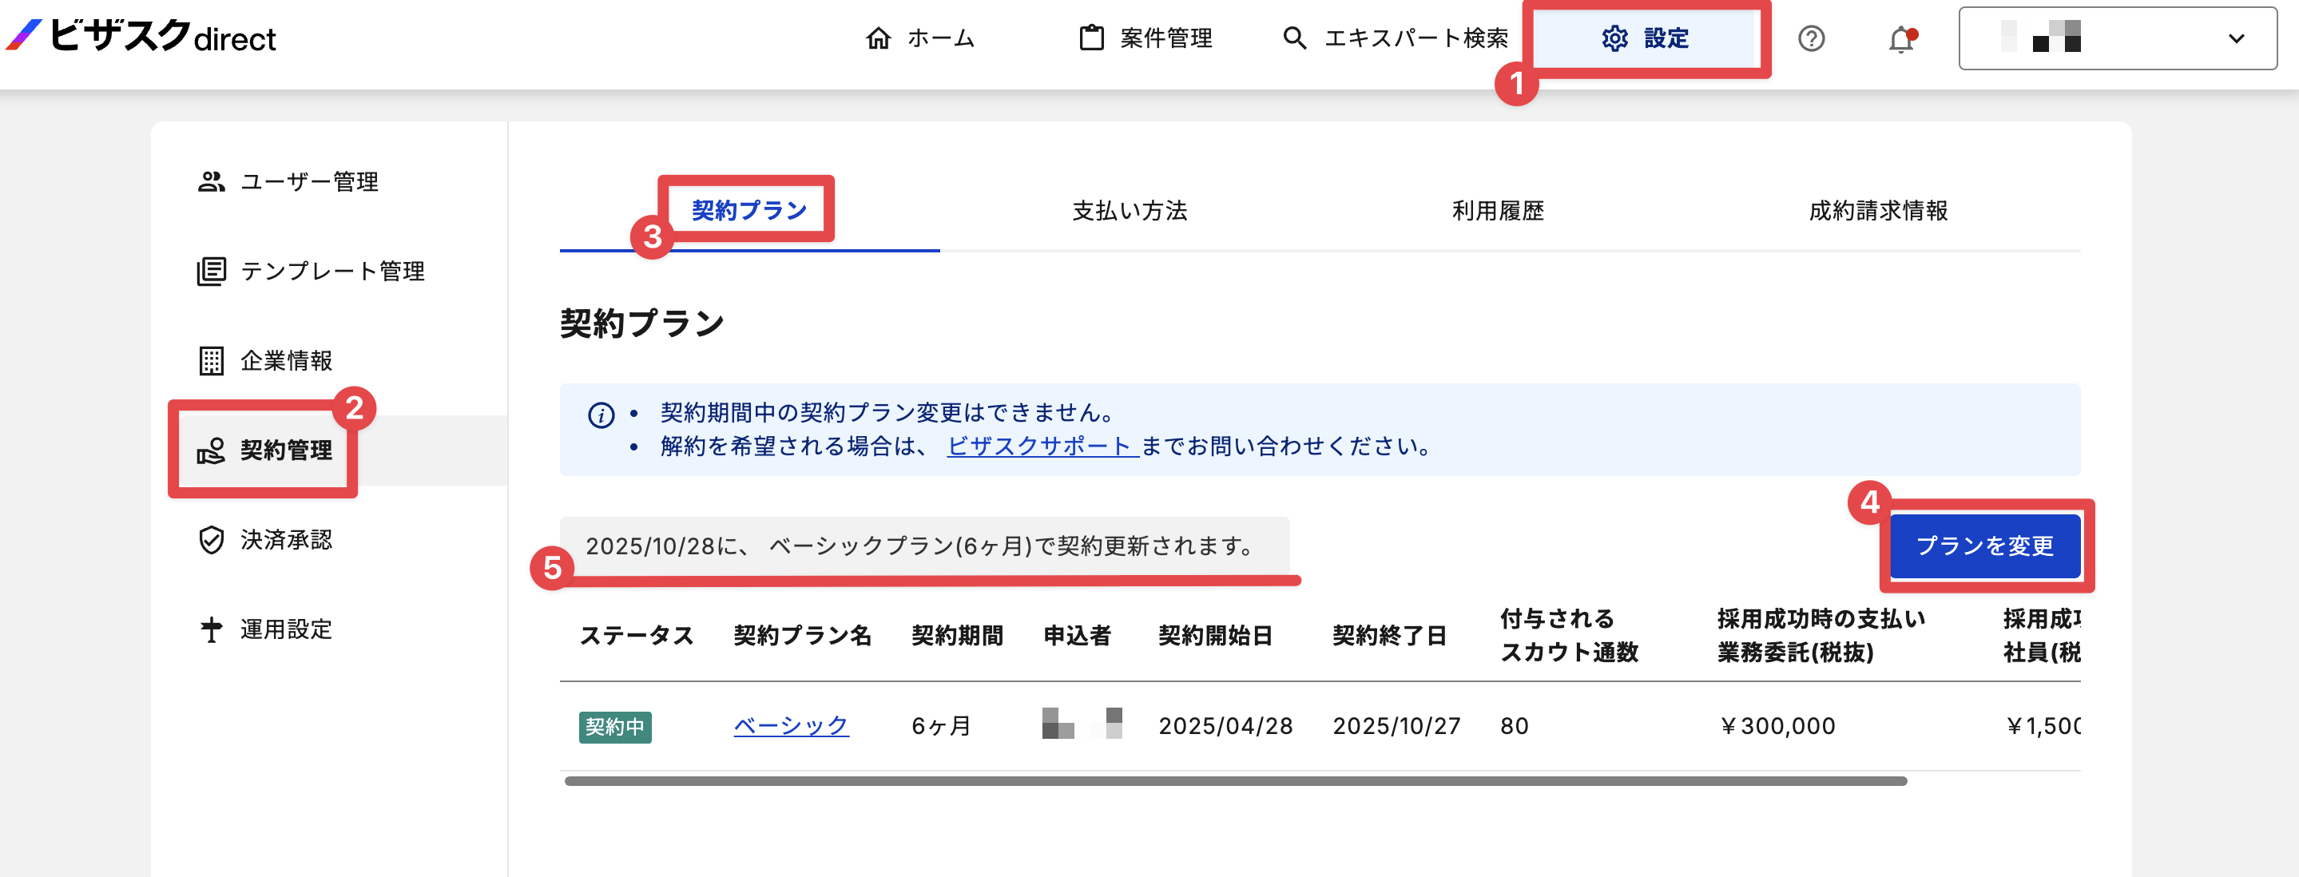
Task: Click the 契約中 status badge
Action: click(x=615, y=726)
